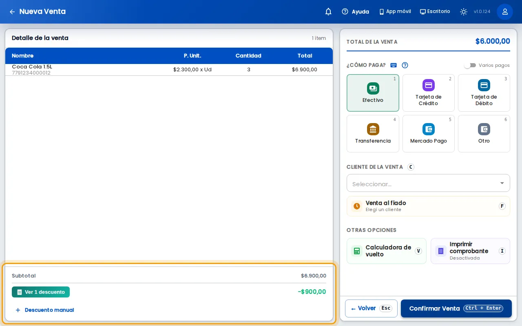Screen dimensions: 522x326
Task: Click the $2.300,00 x Ud unit price
Action: pos(192,70)
